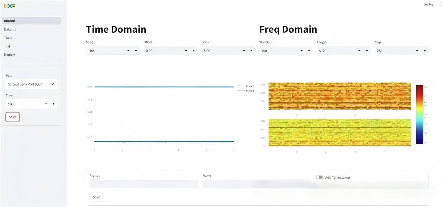Click the NXP logo icon
Image resolution: width=443 pixels, height=207 pixels.
[10, 6]
